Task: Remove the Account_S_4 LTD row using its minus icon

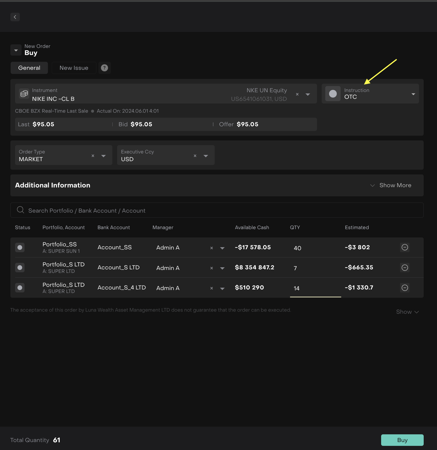Action: point(404,287)
